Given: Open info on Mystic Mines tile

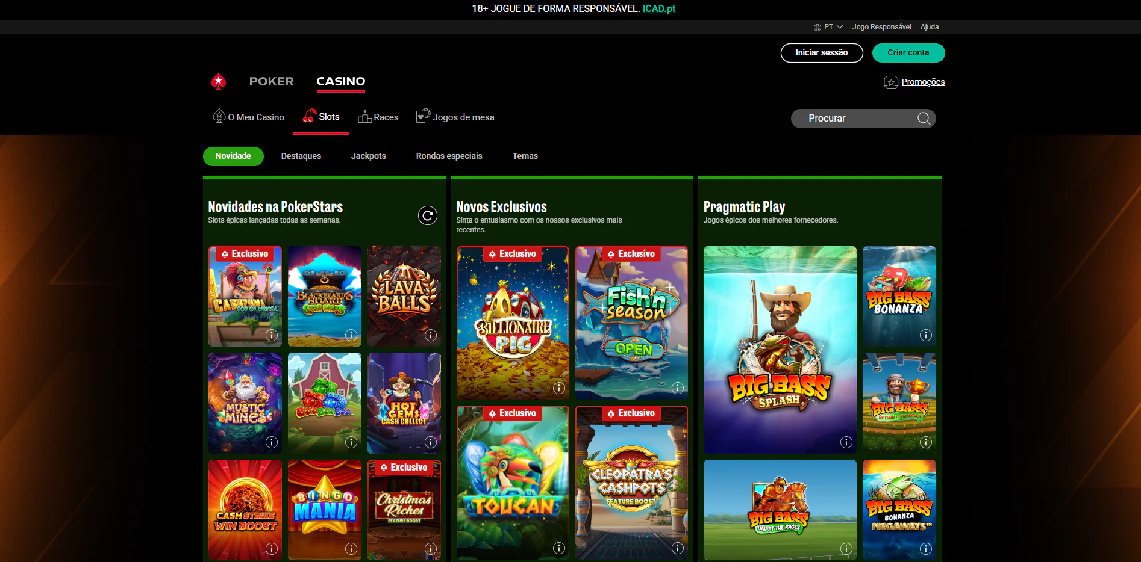Looking at the screenshot, I should [x=271, y=442].
